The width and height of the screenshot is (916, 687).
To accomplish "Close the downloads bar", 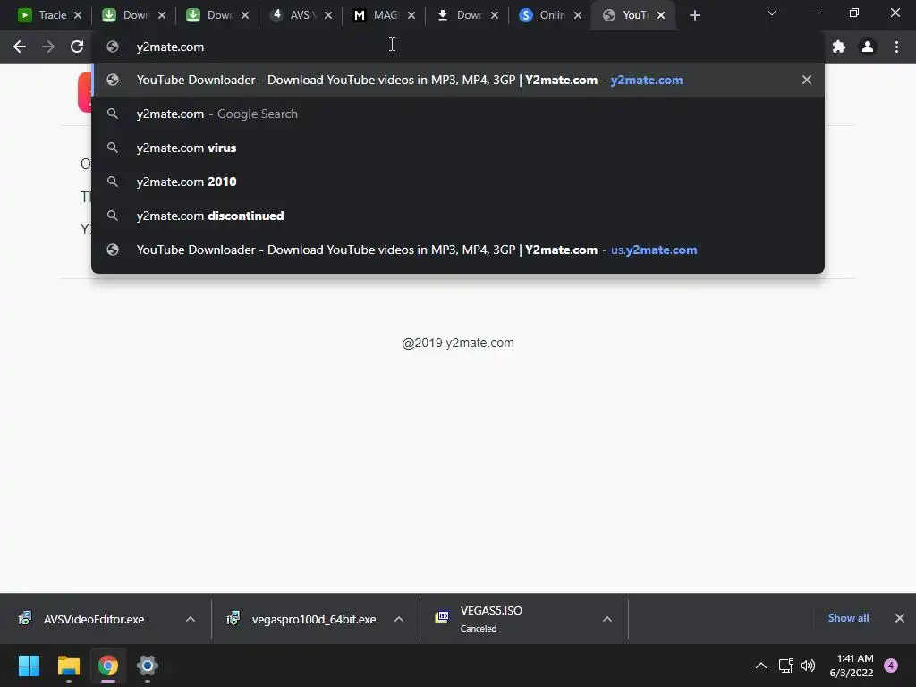I will click(x=900, y=618).
